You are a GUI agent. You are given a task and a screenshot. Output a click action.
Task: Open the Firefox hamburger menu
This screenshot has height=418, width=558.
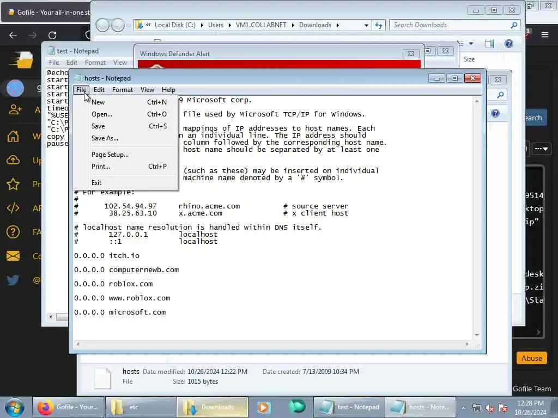[545, 34]
